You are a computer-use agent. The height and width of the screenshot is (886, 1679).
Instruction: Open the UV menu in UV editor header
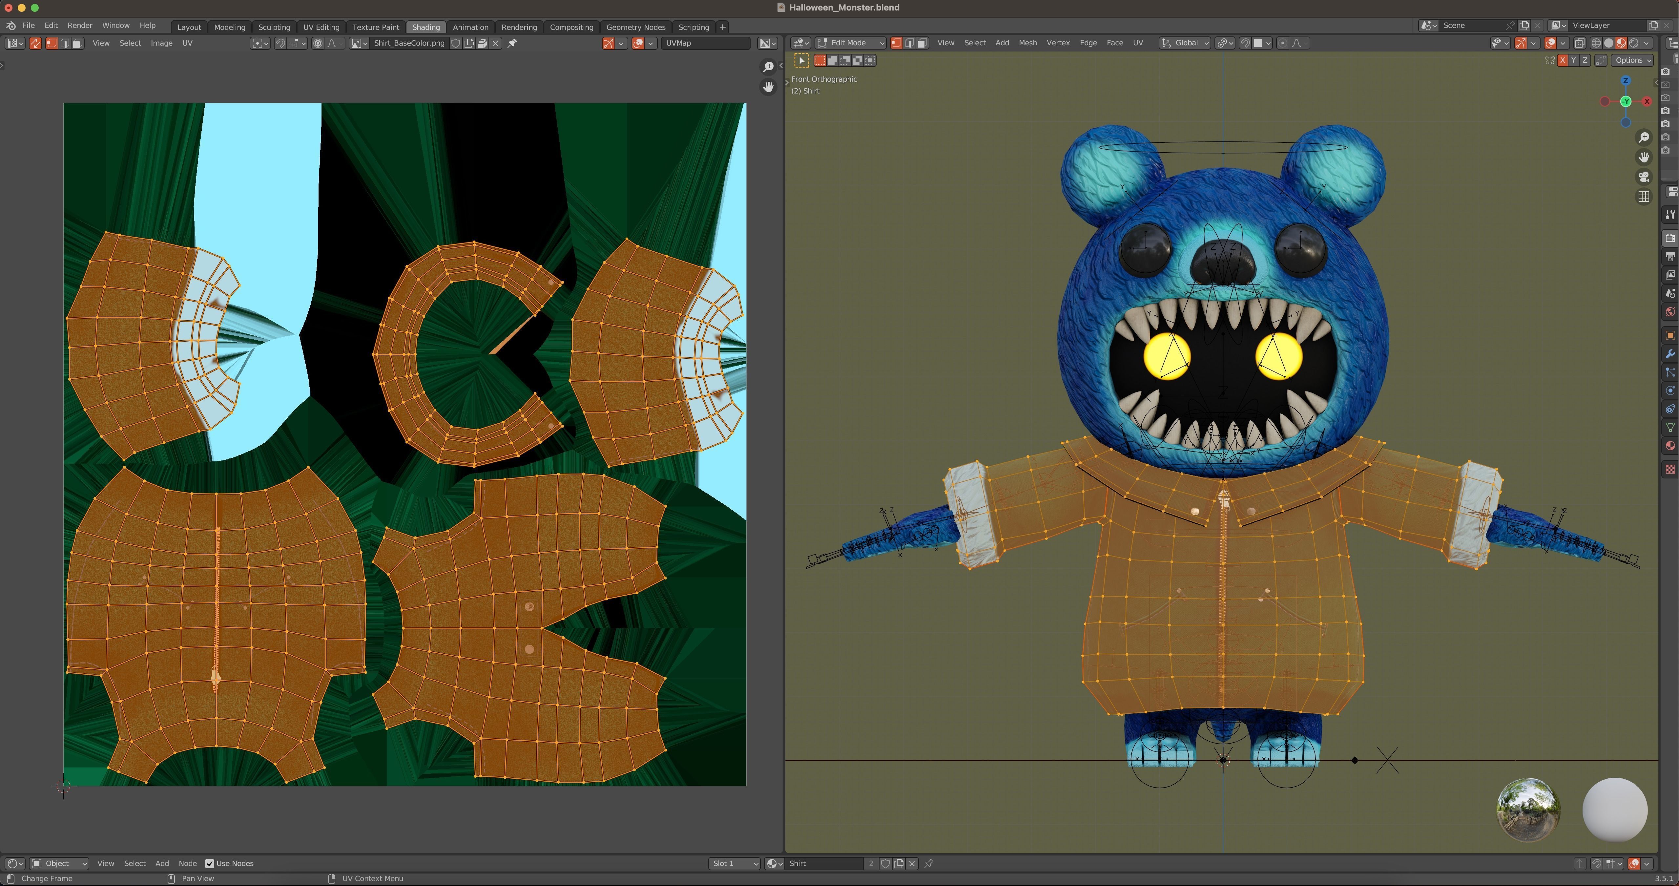(187, 43)
